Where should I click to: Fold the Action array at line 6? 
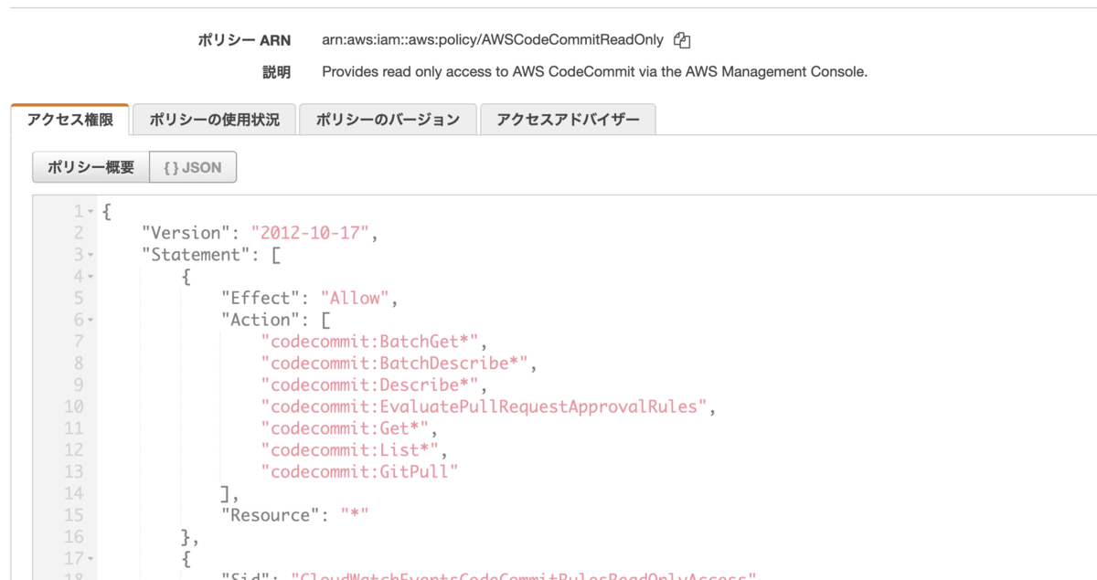(91, 321)
